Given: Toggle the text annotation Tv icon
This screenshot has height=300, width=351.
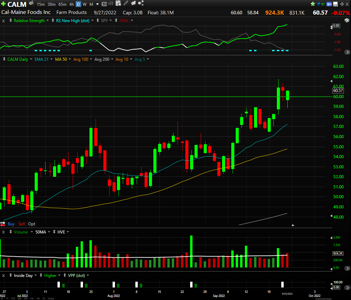Looking at the screenshot, I should click(104, 4).
